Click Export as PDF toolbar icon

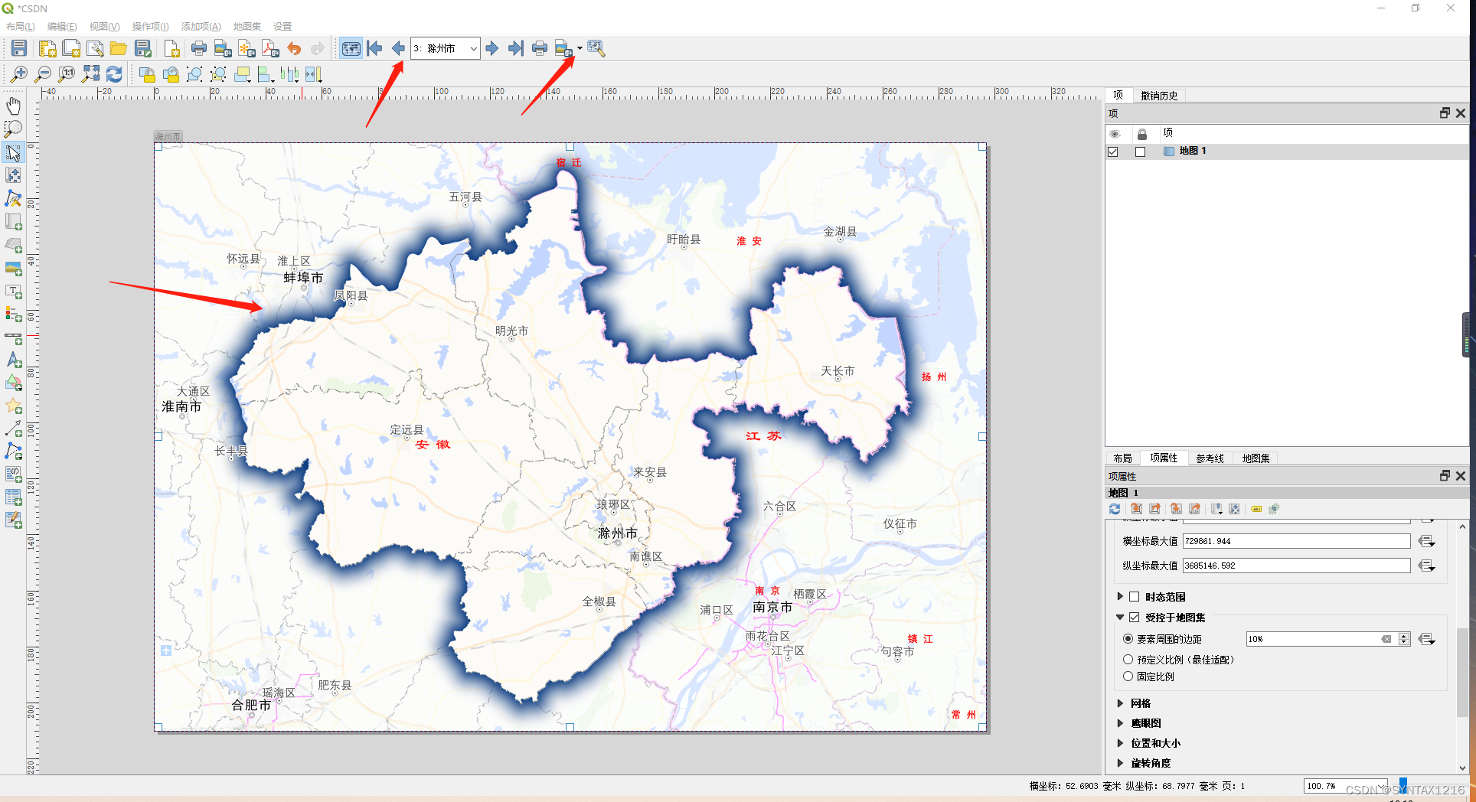click(x=269, y=48)
